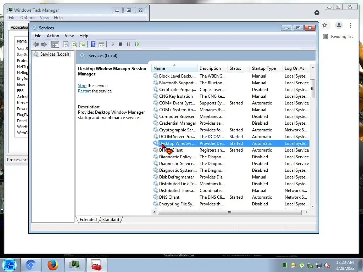Select the DNS Client service
Screen dimensions: 363x272
coord(231,197)
